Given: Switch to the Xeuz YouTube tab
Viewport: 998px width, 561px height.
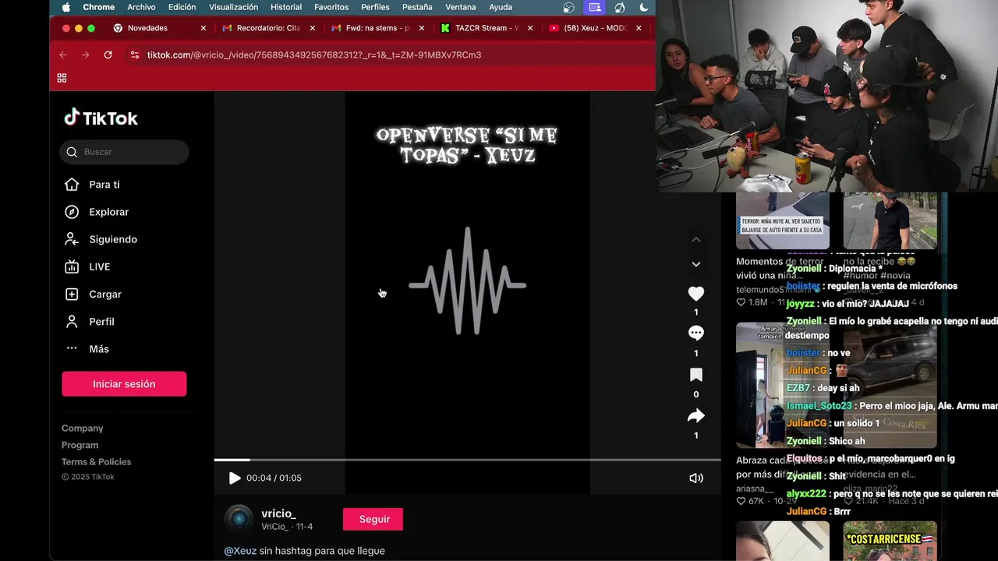Looking at the screenshot, I should (596, 28).
